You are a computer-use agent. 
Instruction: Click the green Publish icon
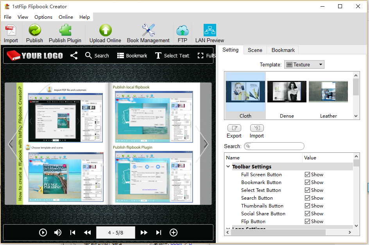tap(34, 30)
